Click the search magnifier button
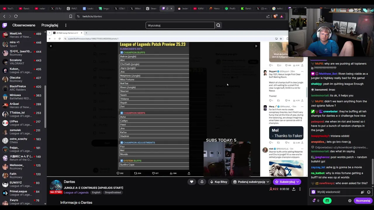 point(218,25)
